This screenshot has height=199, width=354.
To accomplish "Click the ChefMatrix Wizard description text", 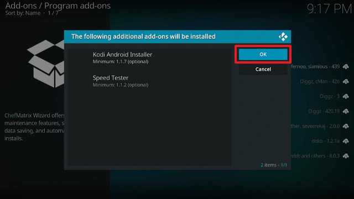I will point(34,127).
